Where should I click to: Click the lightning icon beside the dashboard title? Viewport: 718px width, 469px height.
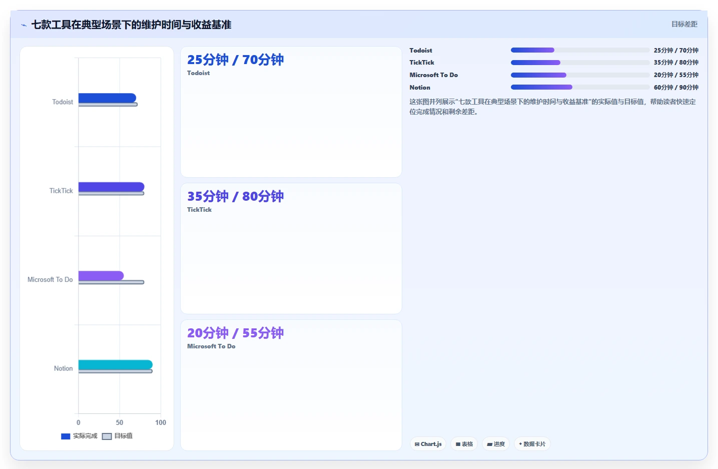click(24, 25)
